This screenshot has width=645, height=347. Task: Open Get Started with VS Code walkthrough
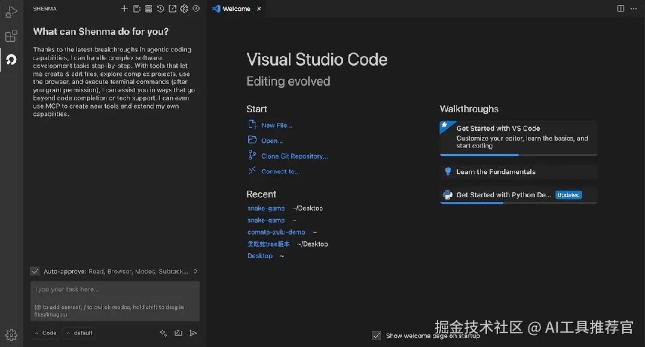pyautogui.click(x=518, y=137)
